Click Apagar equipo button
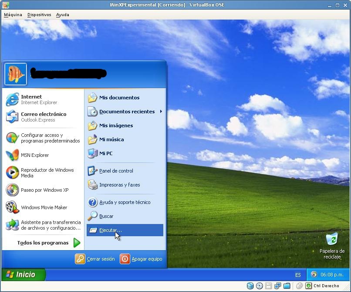 [141, 259]
